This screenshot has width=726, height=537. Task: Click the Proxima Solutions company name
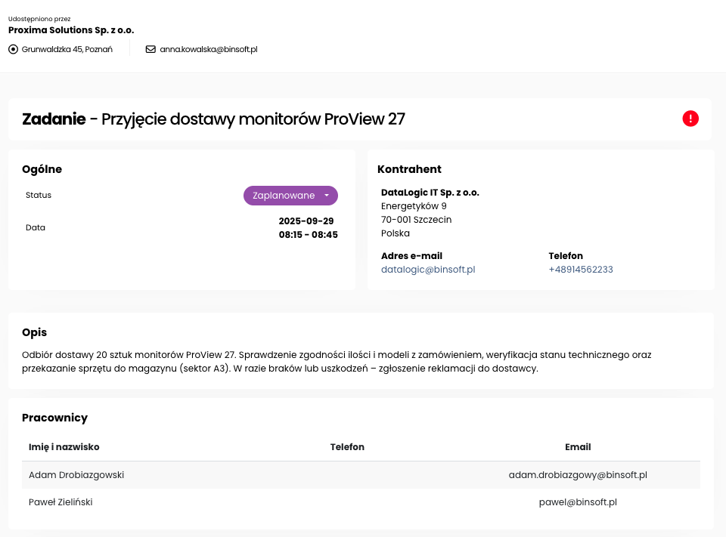(x=71, y=30)
